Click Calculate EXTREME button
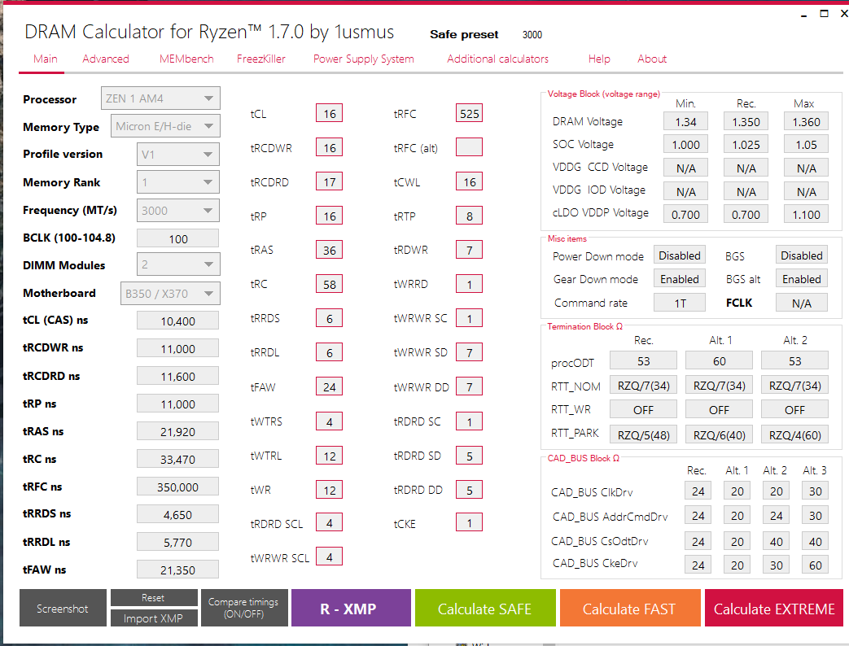The height and width of the screenshot is (646, 849). point(774,608)
